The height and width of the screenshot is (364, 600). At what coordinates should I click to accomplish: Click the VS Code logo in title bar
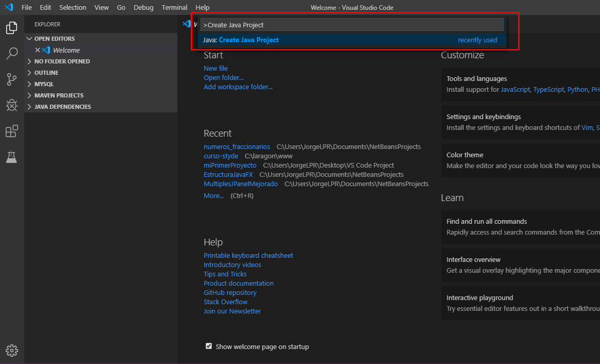coord(9,7)
